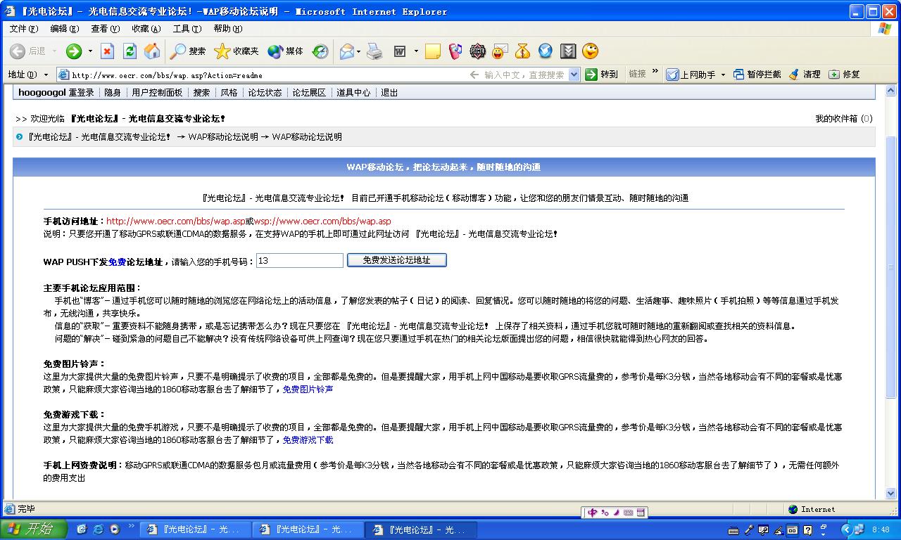Click the 退出 logout link
Viewport: 901px width, 540px height.
click(x=389, y=93)
